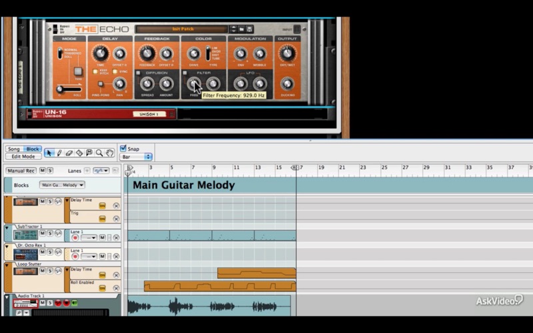Click the plus button next to Lanes
Viewport: 533px width, 333px height.
[87, 170]
